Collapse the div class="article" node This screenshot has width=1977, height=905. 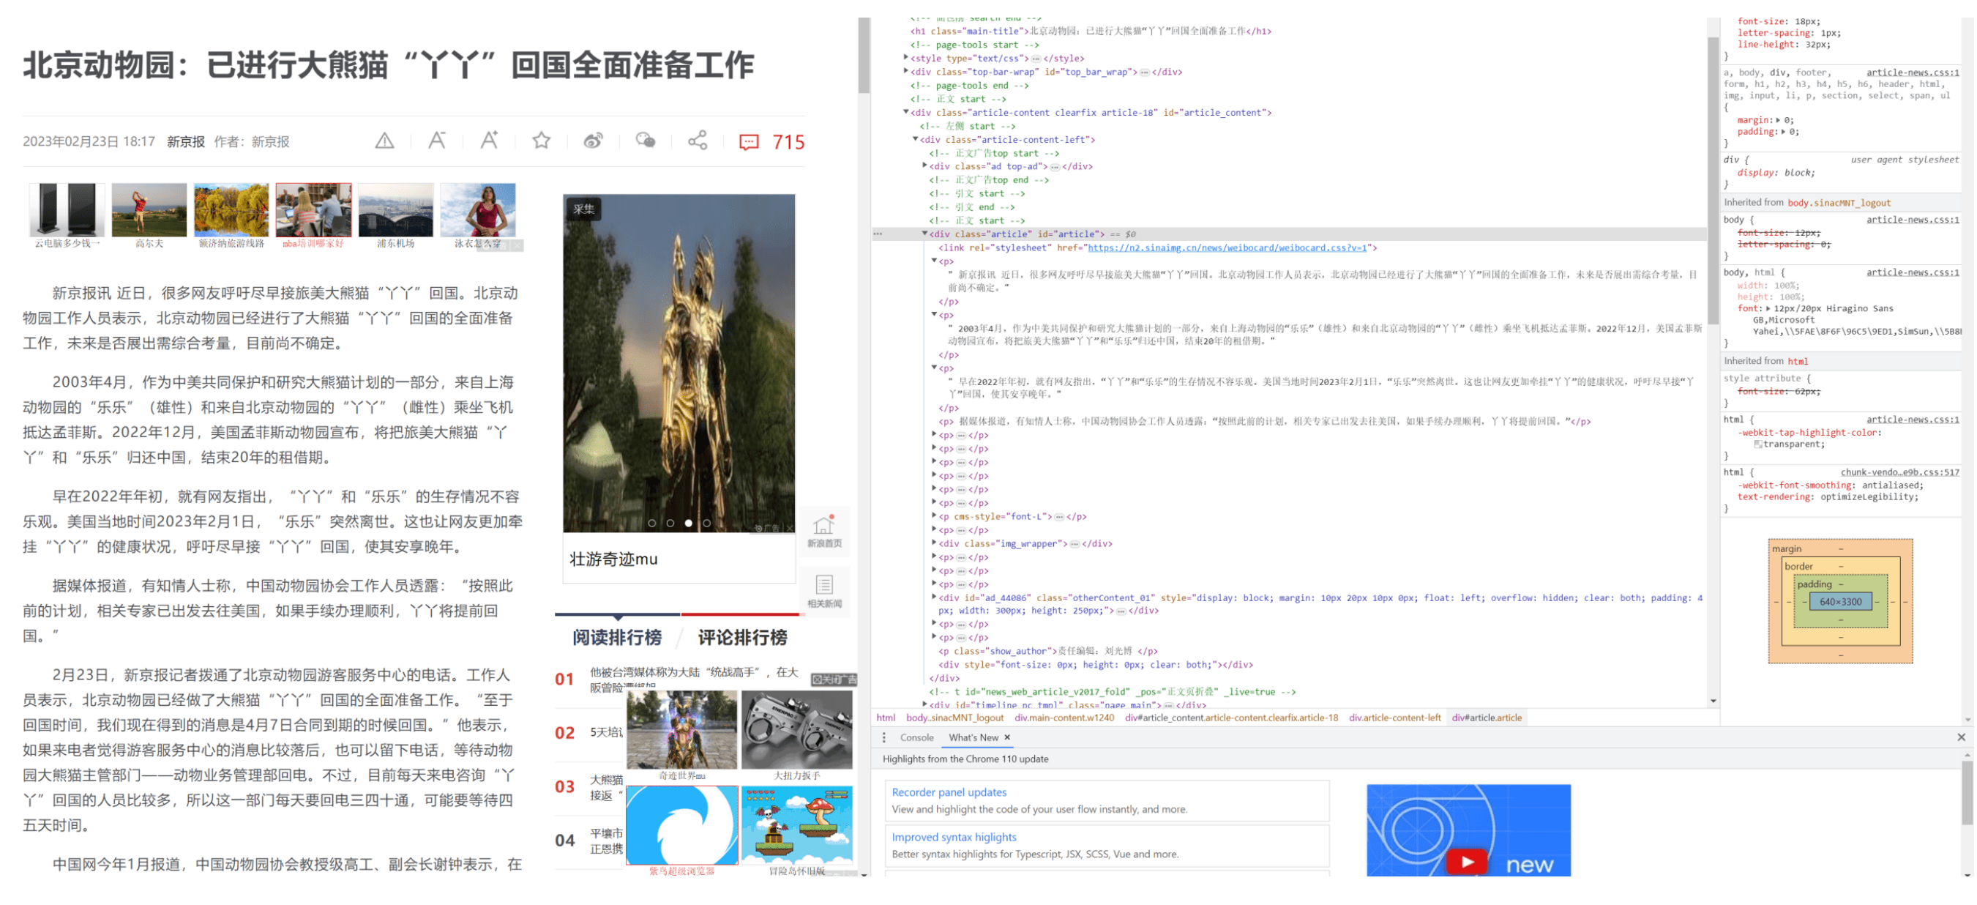point(924,234)
